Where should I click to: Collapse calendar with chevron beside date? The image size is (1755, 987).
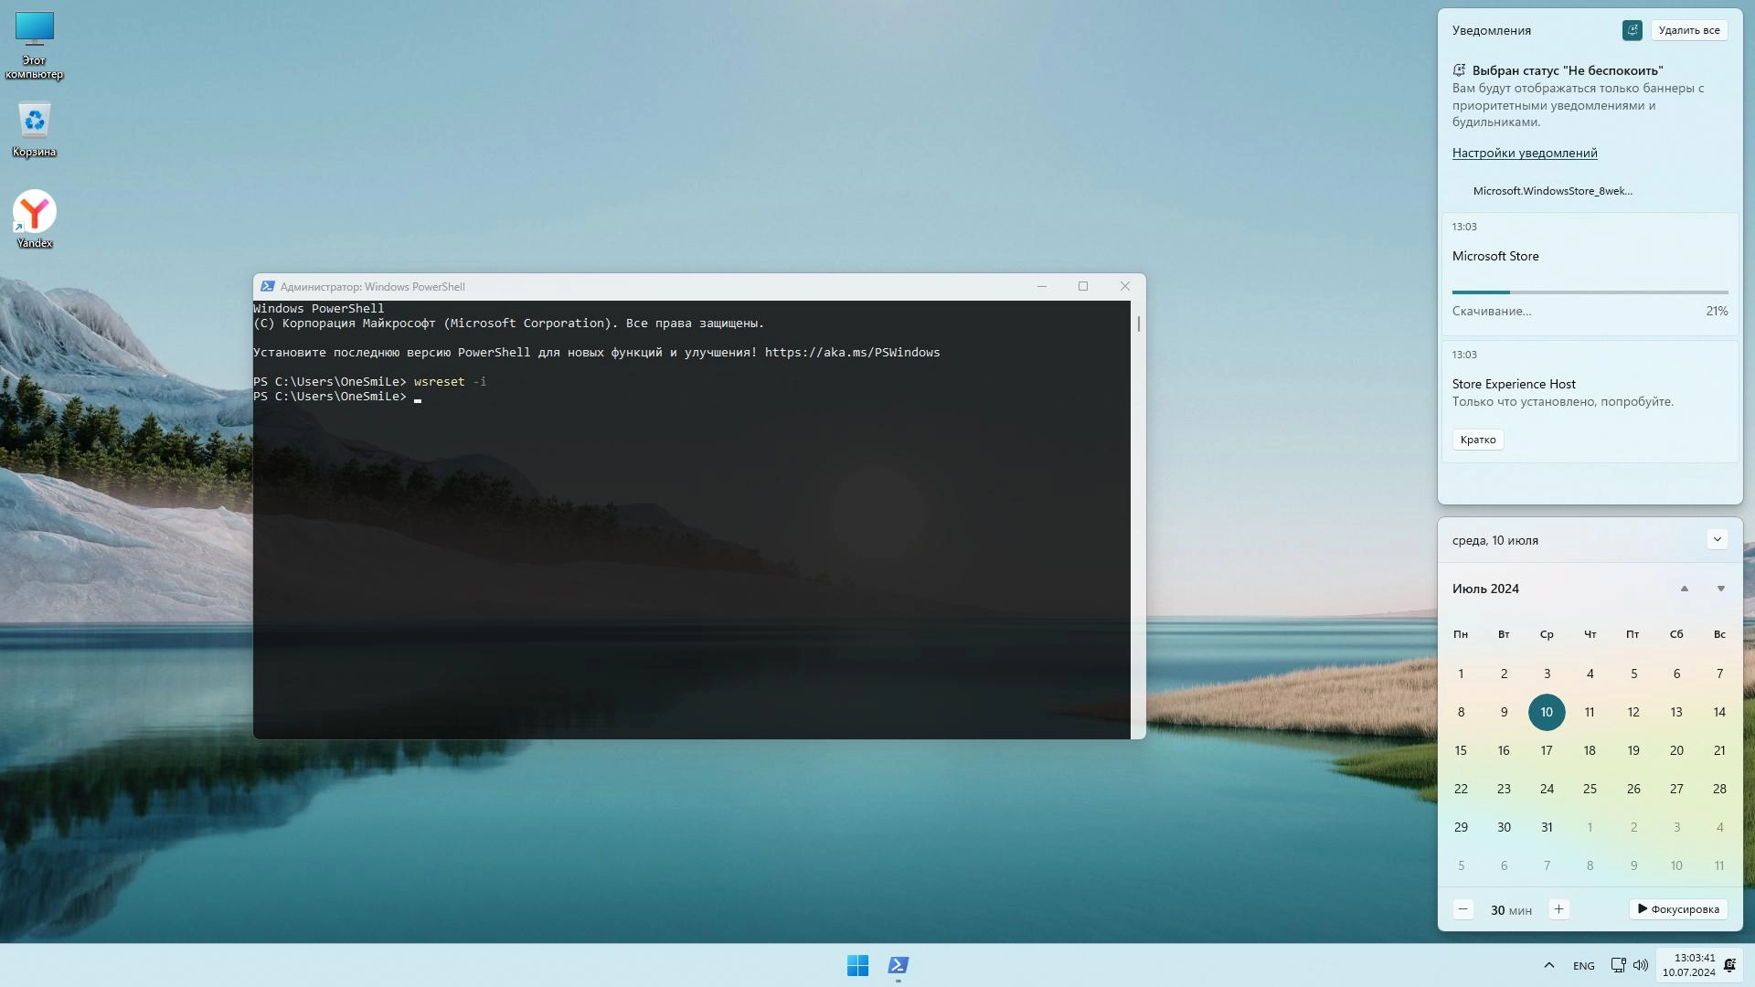click(1717, 539)
